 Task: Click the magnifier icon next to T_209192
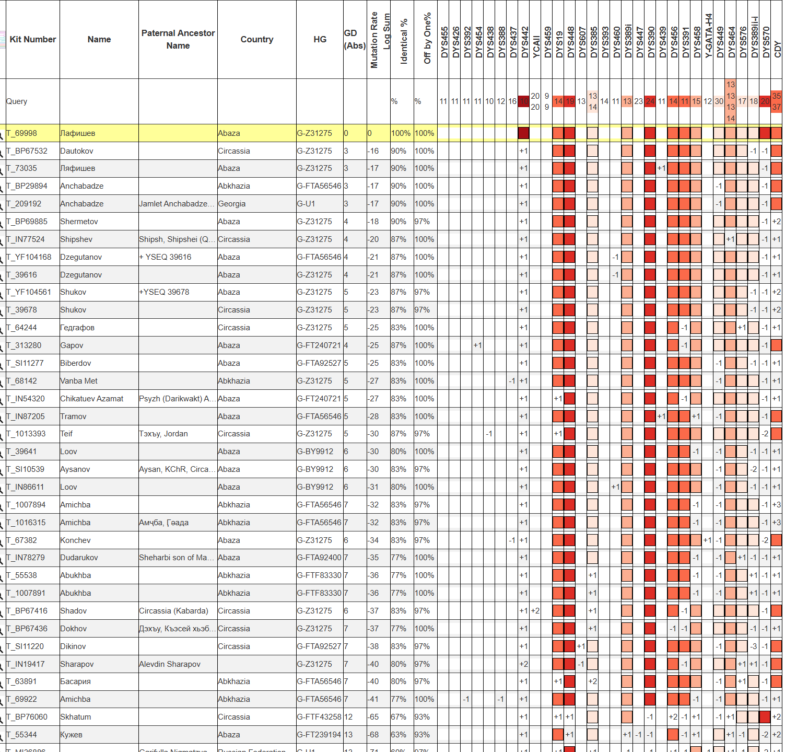2,205
